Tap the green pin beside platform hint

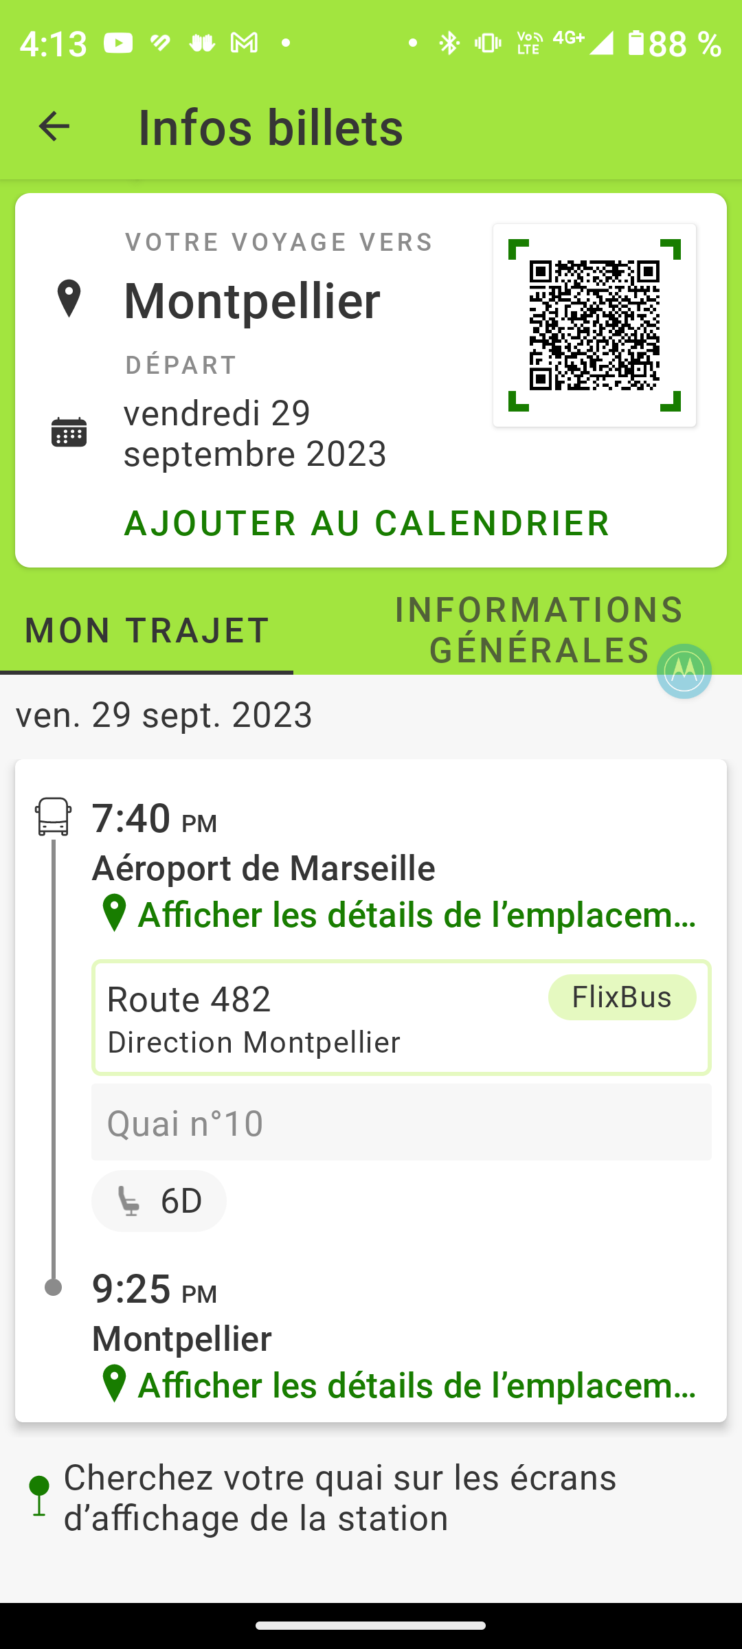(39, 1495)
